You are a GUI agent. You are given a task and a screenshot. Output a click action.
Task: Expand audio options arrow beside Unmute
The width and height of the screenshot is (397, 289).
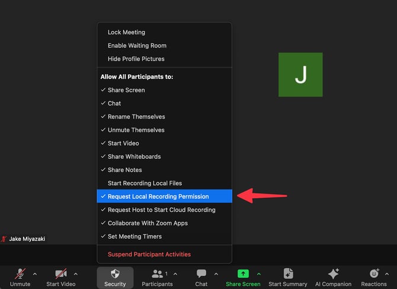click(35, 274)
